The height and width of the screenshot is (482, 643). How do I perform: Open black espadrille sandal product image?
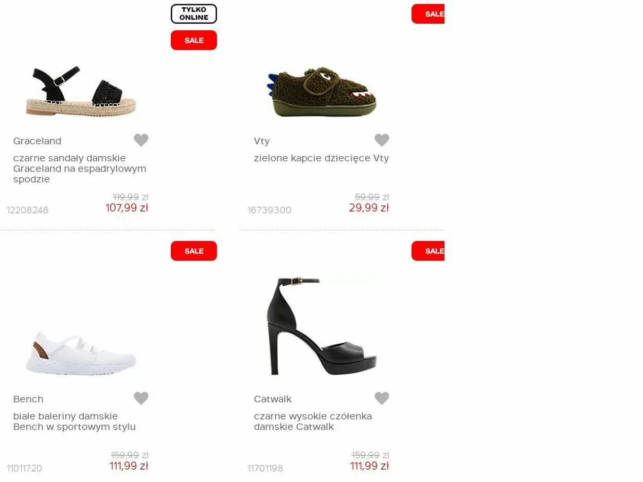click(81, 90)
